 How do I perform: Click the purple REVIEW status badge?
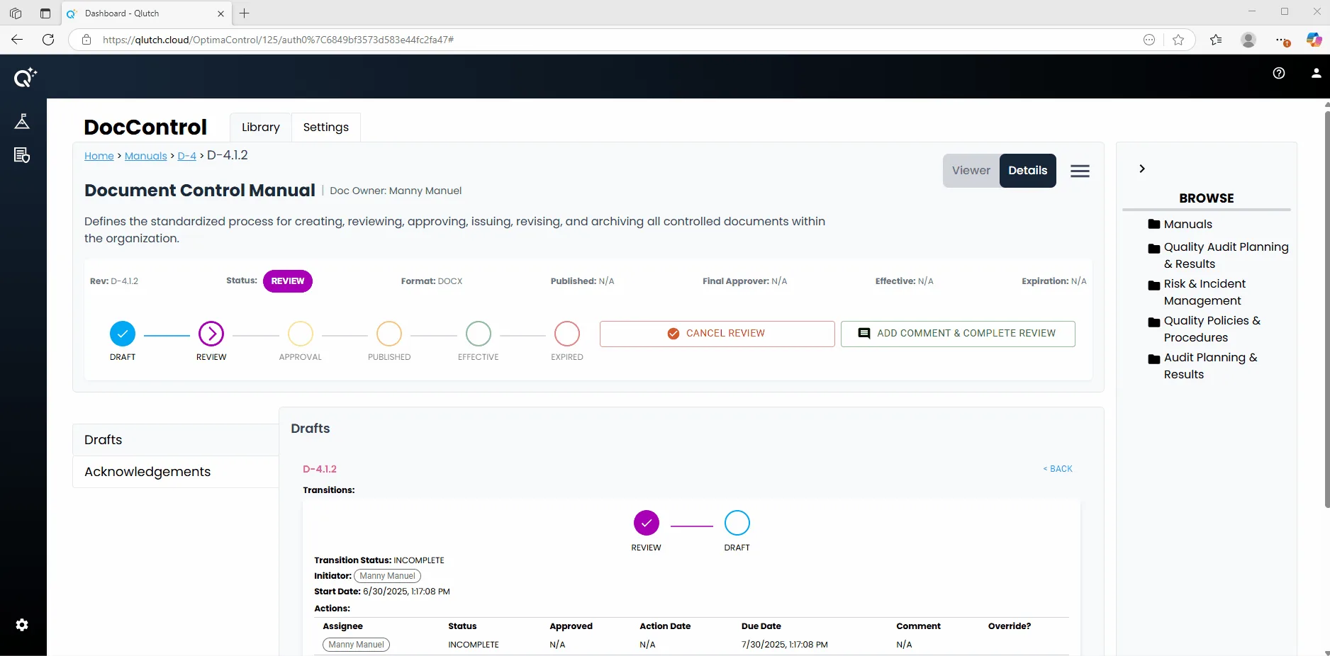coord(288,281)
